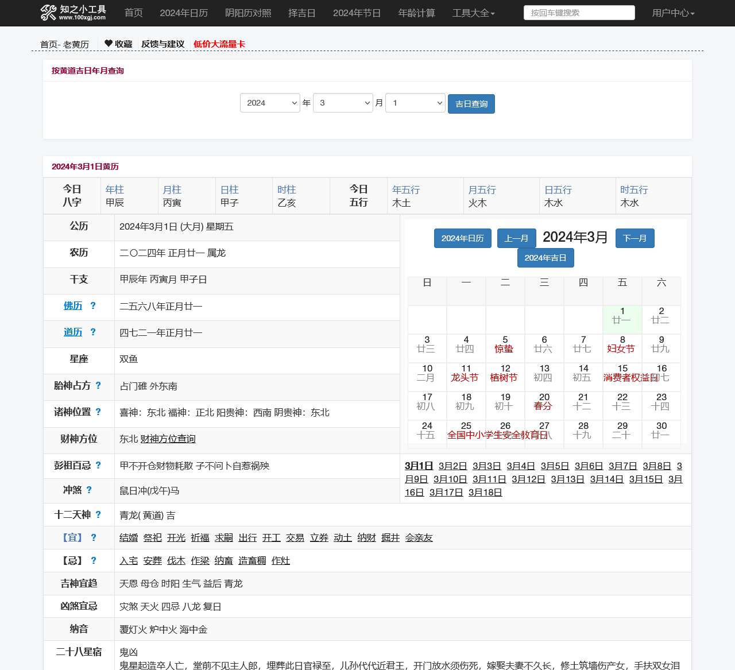This screenshot has height=670, width=735.
Task: Click the question mark icon beside 佛历
Action: [93, 306]
